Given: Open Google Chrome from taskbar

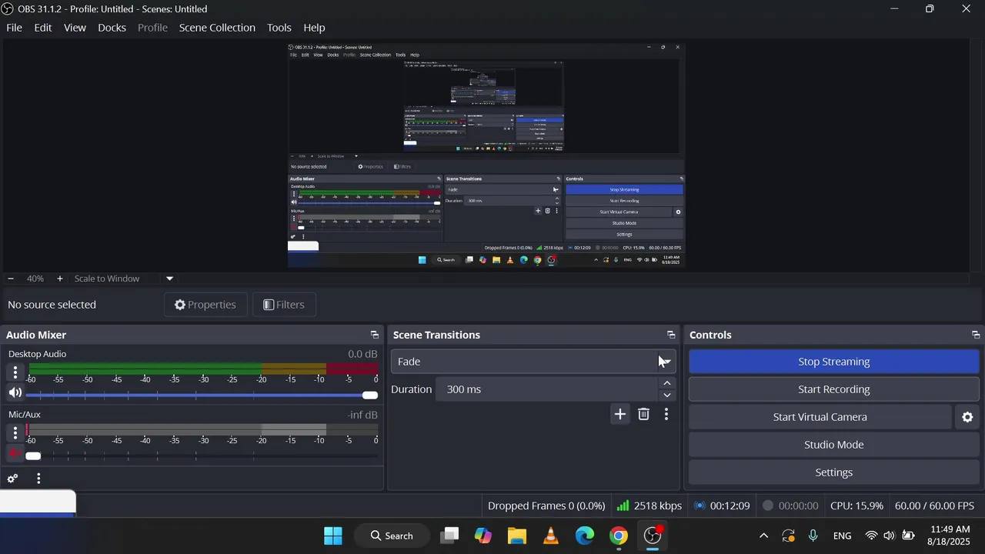Looking at the screenshot, I should 619,536.
